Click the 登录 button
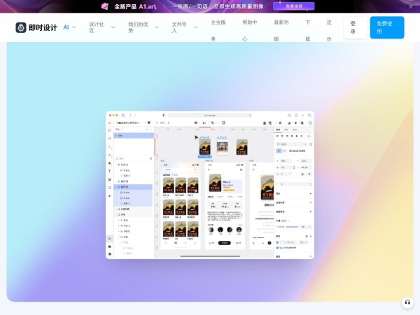This screenshot has width=420, height=315. [x=355, y=27]
